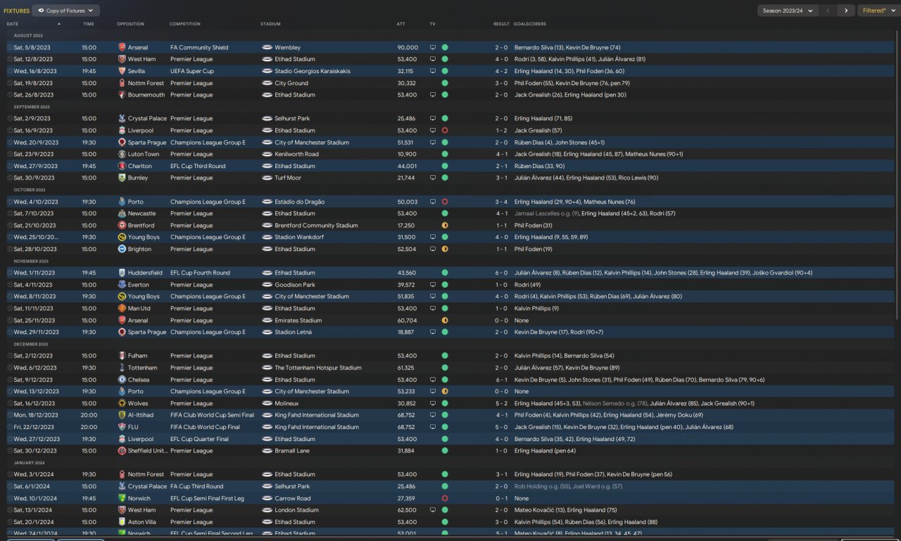
Task: Click the stadium icon beside Wembley
Action: (x=267, y=47)
